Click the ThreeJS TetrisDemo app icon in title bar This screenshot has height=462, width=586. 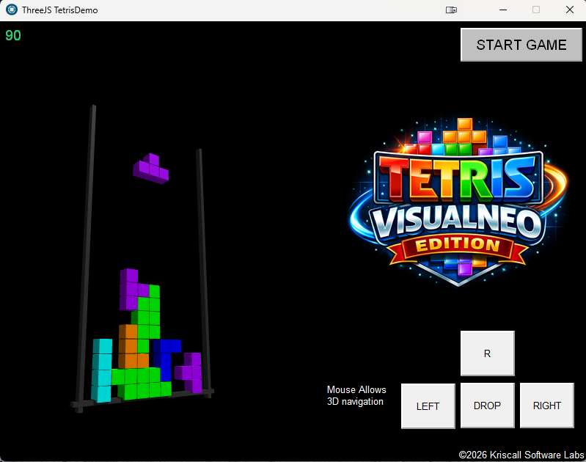point(12,10)
